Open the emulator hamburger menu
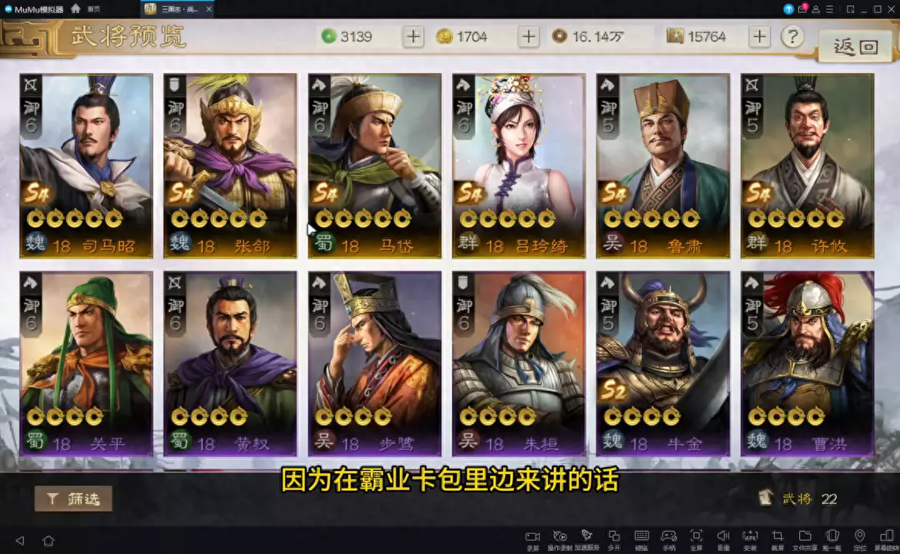This screenshot has height=554, width=900. [829, 9]
